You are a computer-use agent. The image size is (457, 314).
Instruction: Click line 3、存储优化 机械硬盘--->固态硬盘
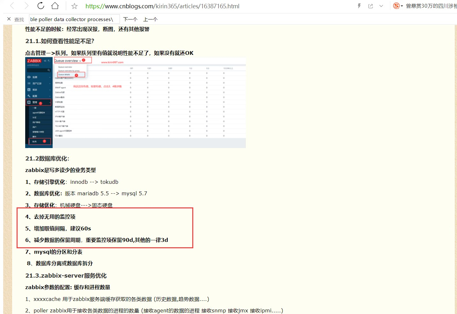(69, 205)
